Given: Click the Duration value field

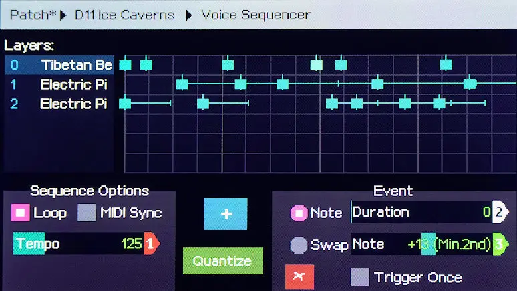Looking at the screenshot, I should coord(421,212).
